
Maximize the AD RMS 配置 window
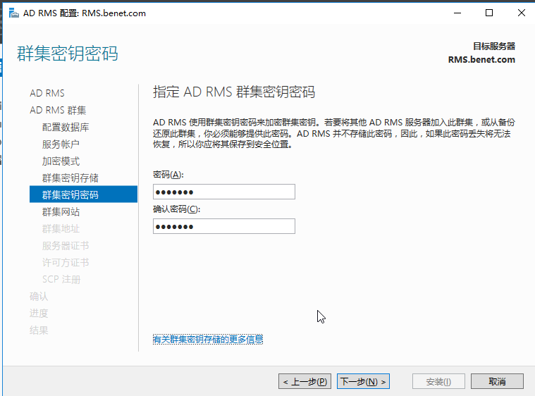(489, 13)
